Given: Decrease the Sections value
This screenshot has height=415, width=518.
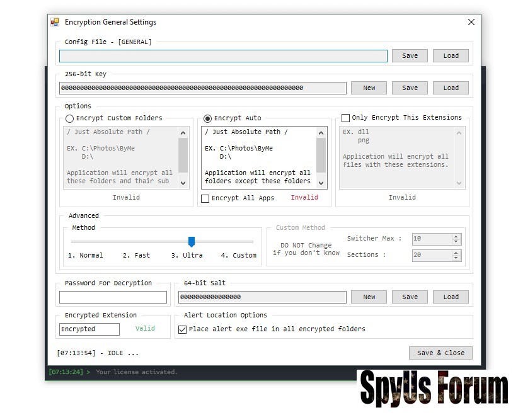Looking at the screenshot, I should (x=456, y=258).
